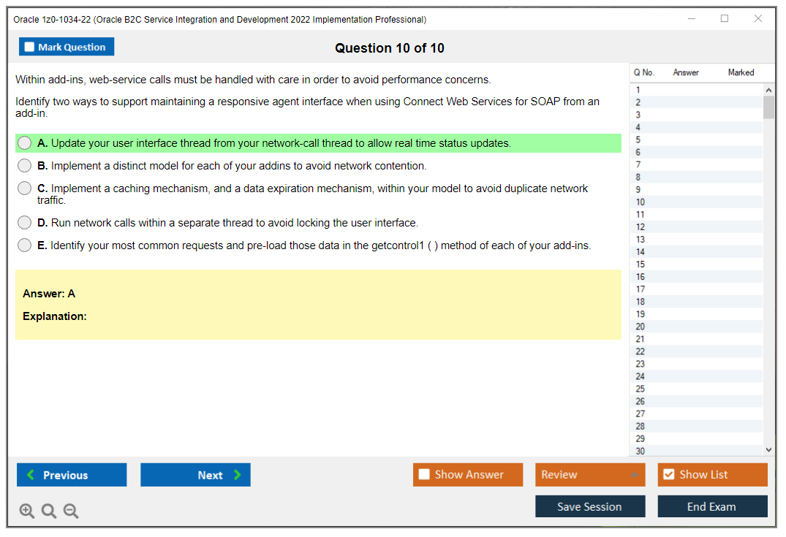Advance using the Next button
786x537 pixels.
tap(195, 475)
